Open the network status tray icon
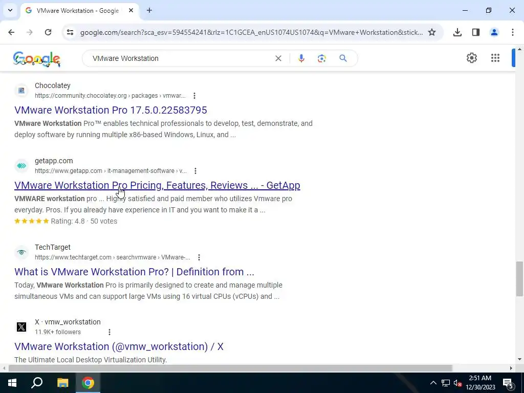The width and height of the screenshot is (524, 393). 446,383
